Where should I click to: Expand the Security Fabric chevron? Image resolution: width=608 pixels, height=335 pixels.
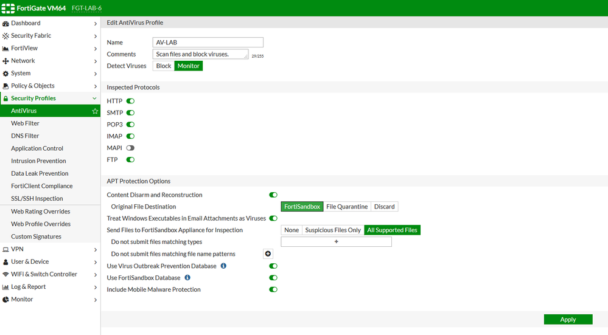click(x=96, y=36)
